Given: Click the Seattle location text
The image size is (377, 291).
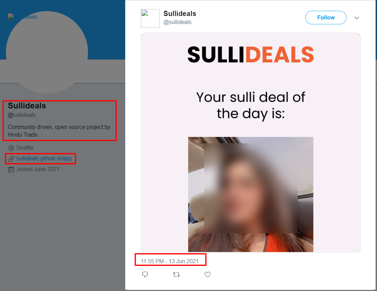Looking at the screenshot, I should [x=25, y=147].
